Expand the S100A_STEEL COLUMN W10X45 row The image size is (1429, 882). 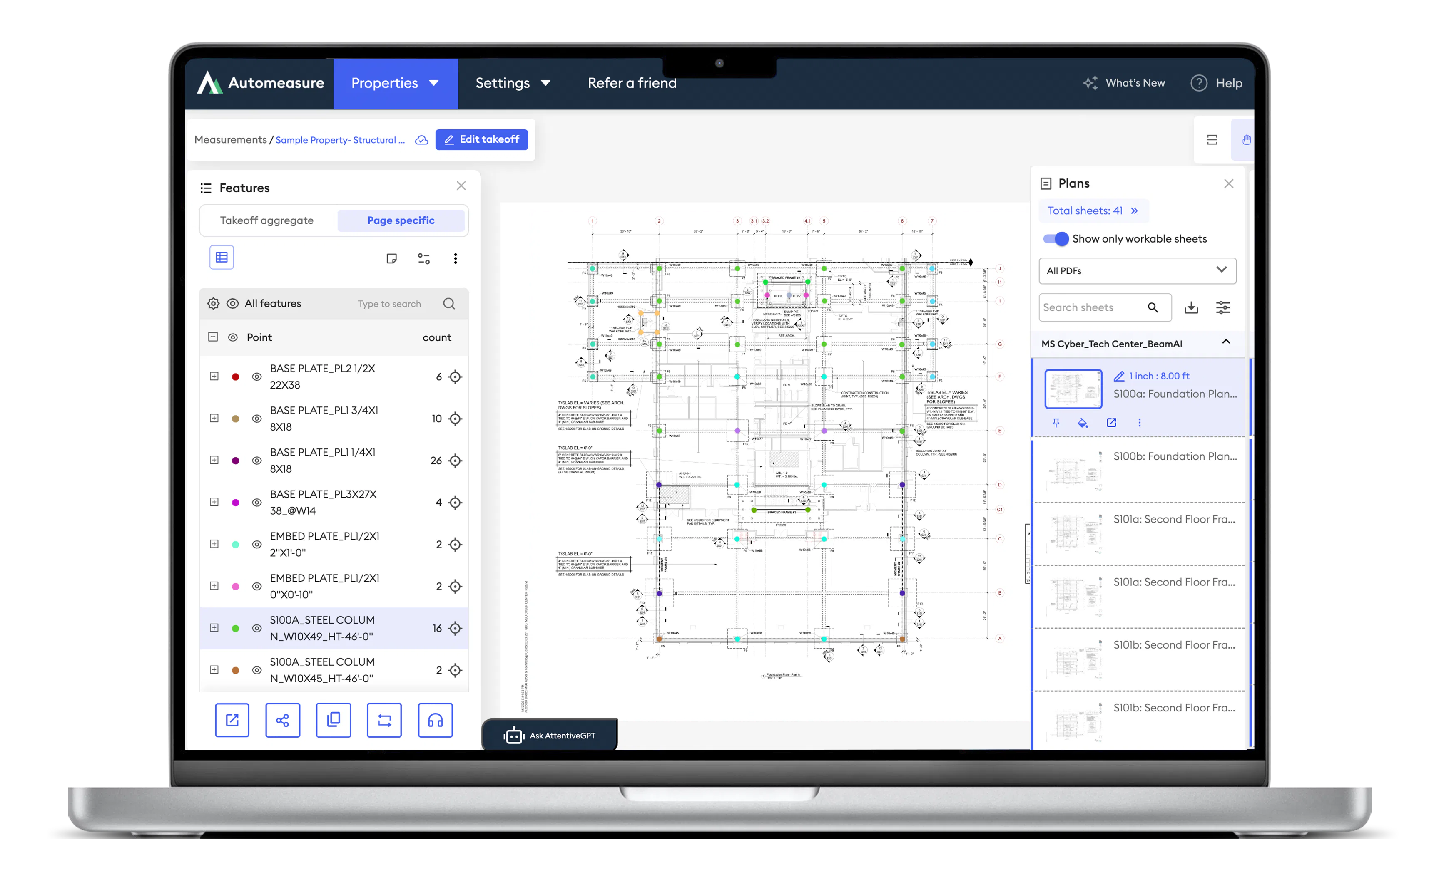(x=214, y=669)
